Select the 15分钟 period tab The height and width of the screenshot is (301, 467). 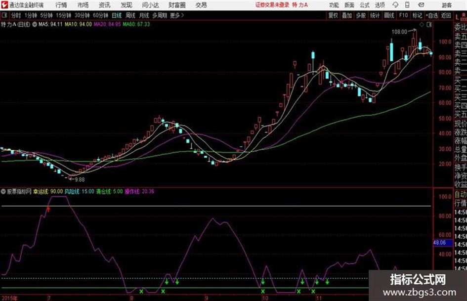click(x=63, y=15)
